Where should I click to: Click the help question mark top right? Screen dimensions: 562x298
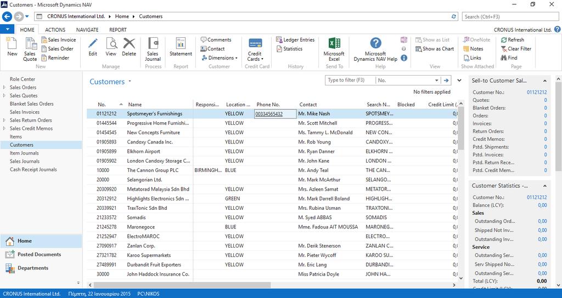558,30
